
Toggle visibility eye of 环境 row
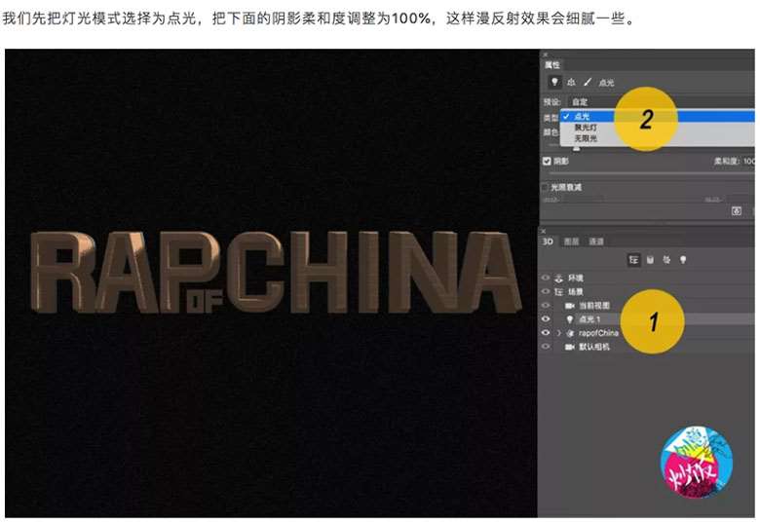[546, 278]
